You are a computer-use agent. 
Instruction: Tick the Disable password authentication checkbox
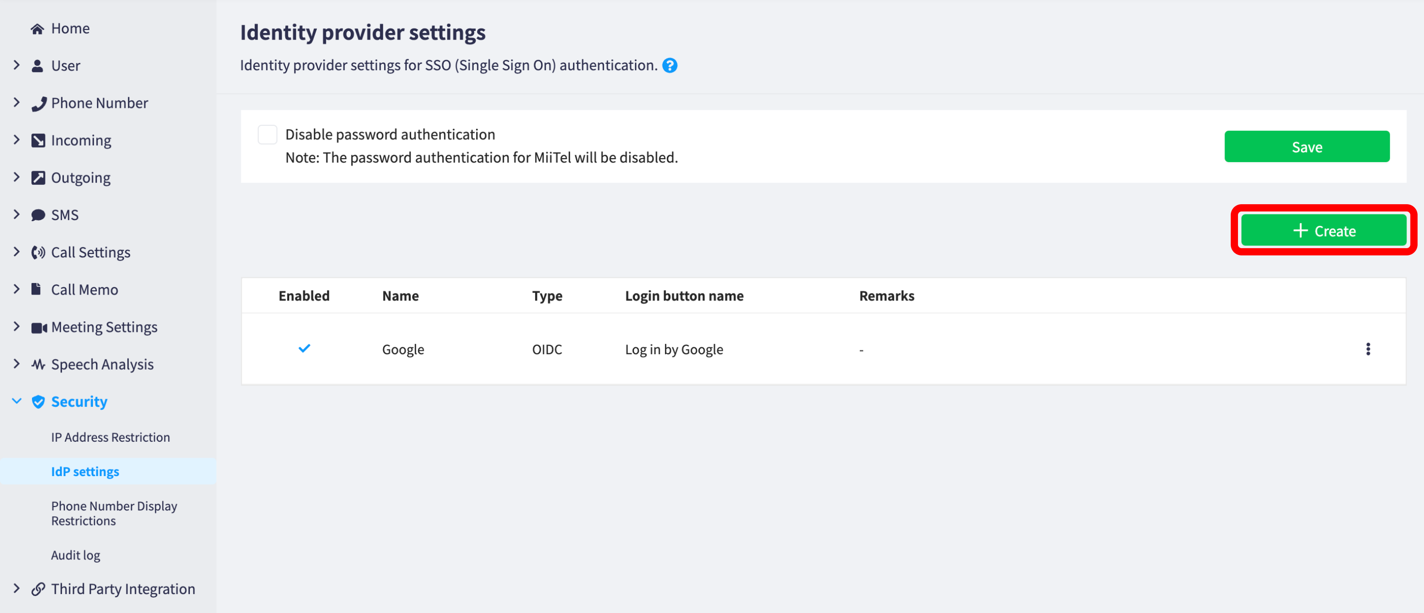click(267, 135)
